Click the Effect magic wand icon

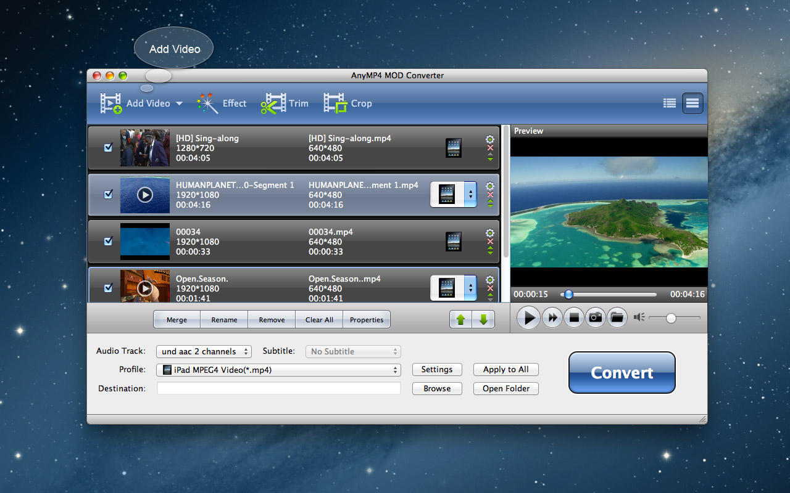click(x=208, y=104)
